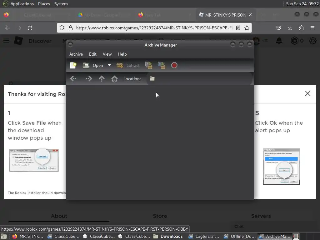Viewport: 320px width, 240px height.
Task: Open Firefox Extensions puzzle icon
Action: pos(301,28)
